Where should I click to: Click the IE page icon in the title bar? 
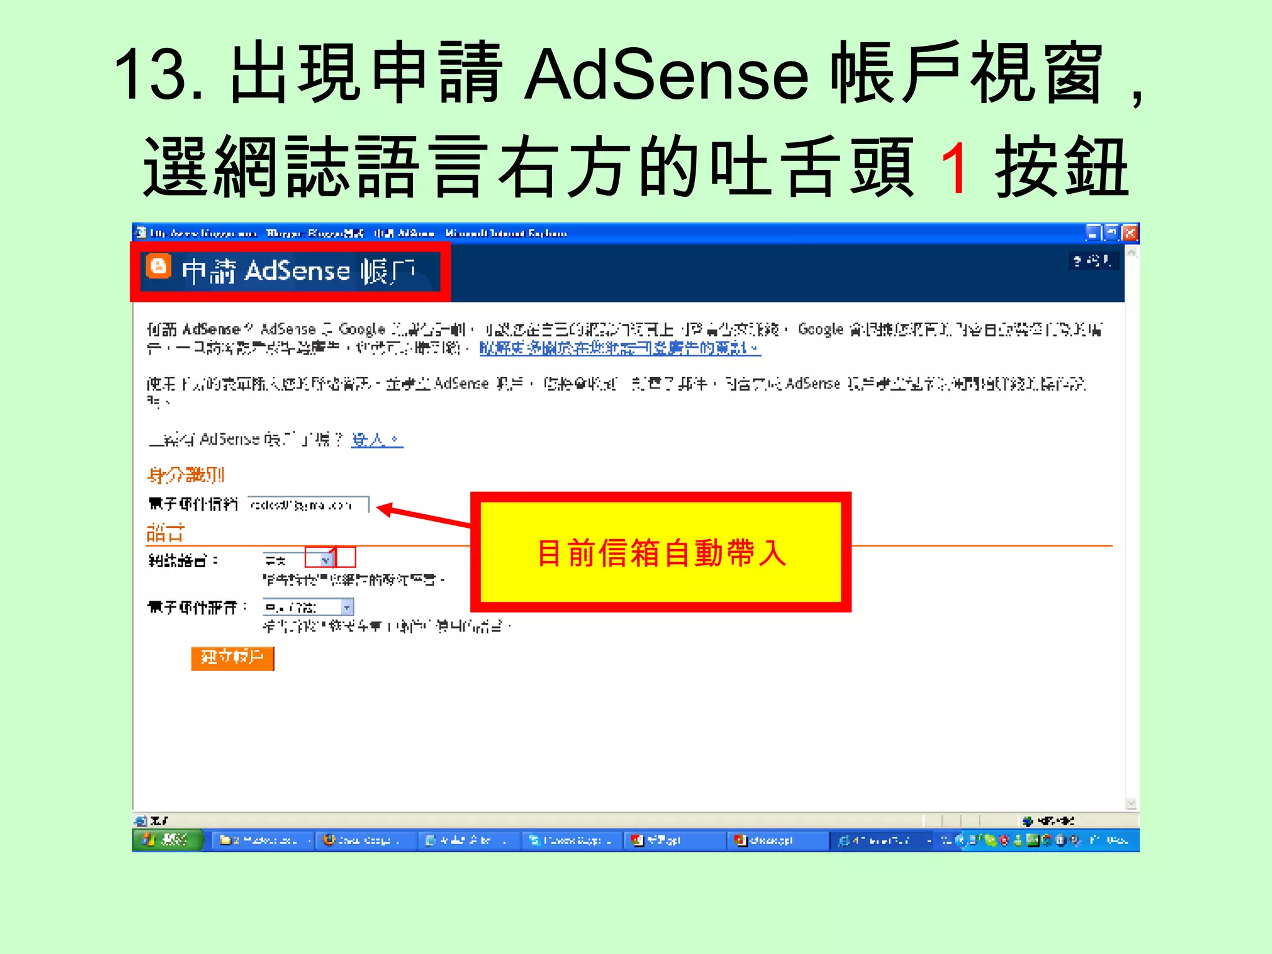click(141, 233)
